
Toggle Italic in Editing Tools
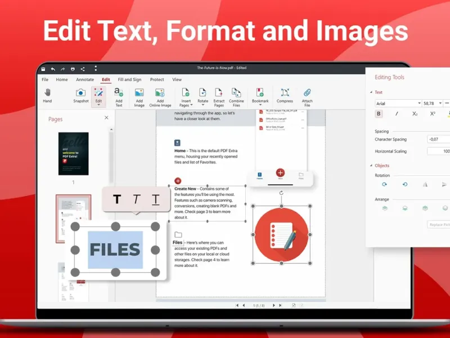[397, 114]
